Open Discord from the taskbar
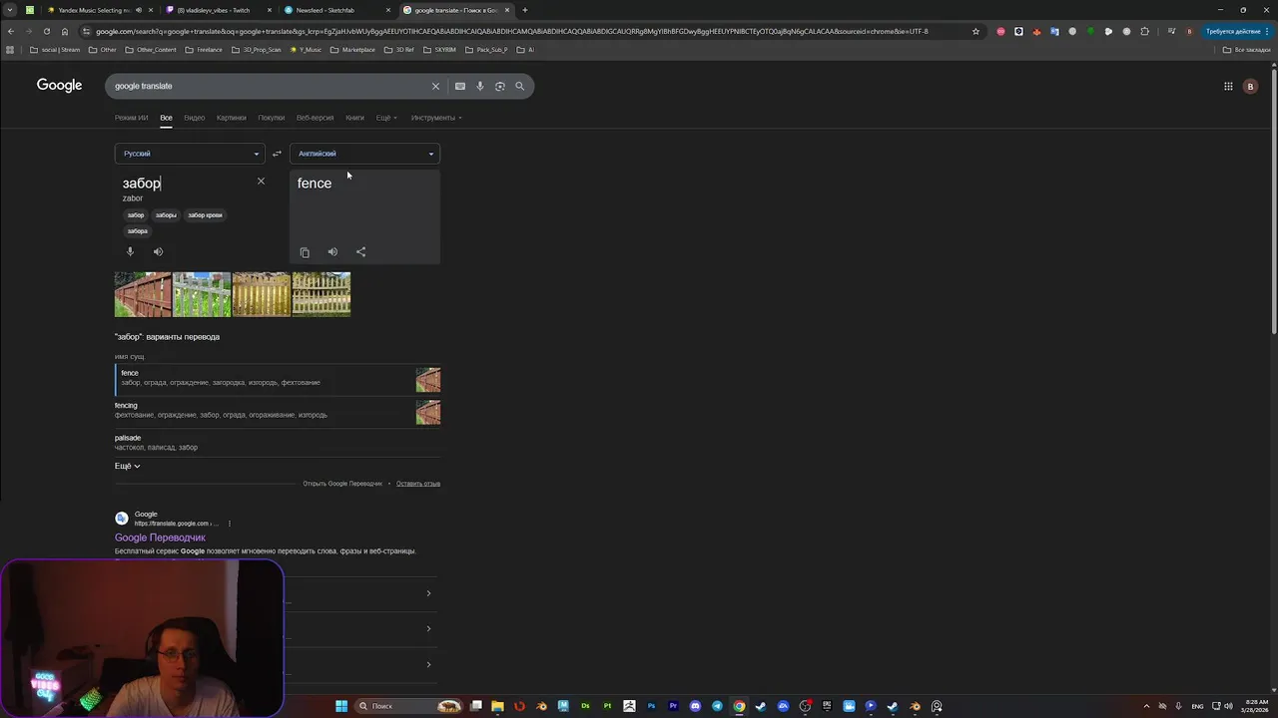This screenshot has width=1278, height=718. pyautogui.click(x=695, y=706)
